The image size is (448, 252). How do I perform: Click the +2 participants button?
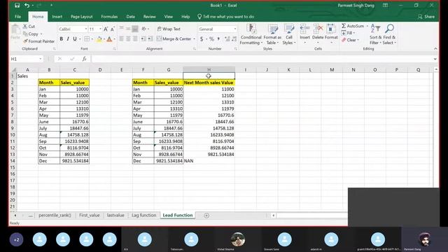pyautogui.click(x=16, y=239)
